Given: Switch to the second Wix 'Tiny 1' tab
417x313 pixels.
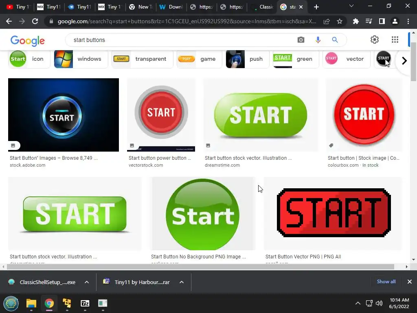Looking at the screenshot, I should 110,7.
